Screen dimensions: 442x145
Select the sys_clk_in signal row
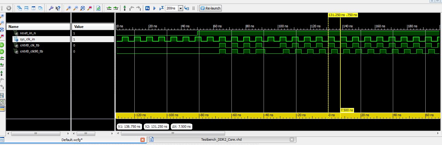point(38,39)
